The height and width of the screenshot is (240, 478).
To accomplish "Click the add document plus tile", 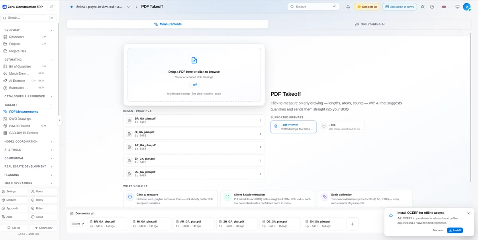I will 352,224.
